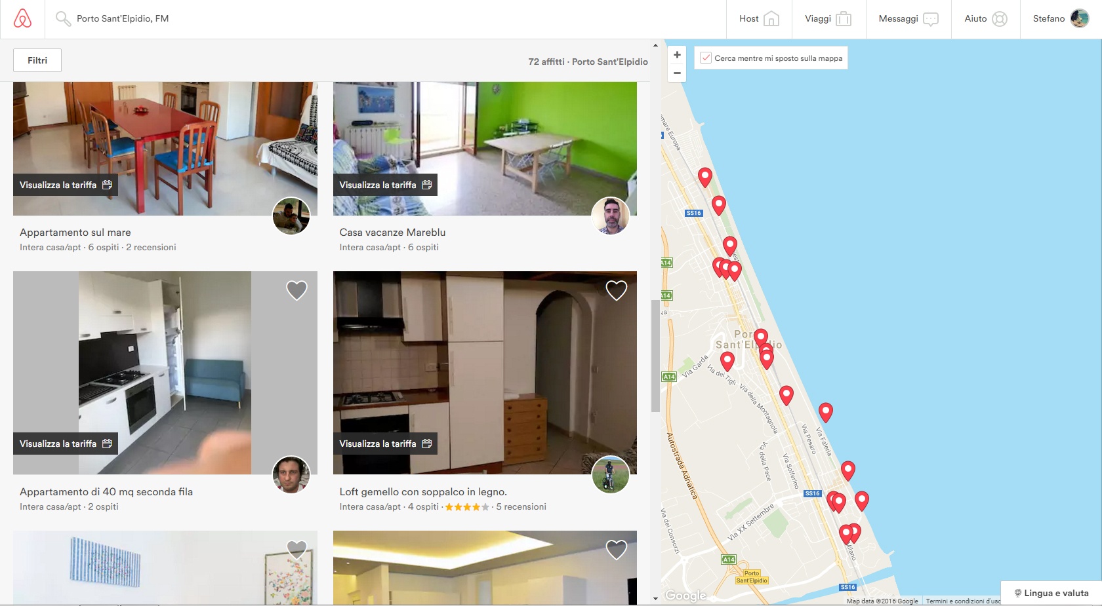The width and height of the screenshot is (1102, 606).
Task: Zoom out on the map
Action: click(x=677, y=73)
